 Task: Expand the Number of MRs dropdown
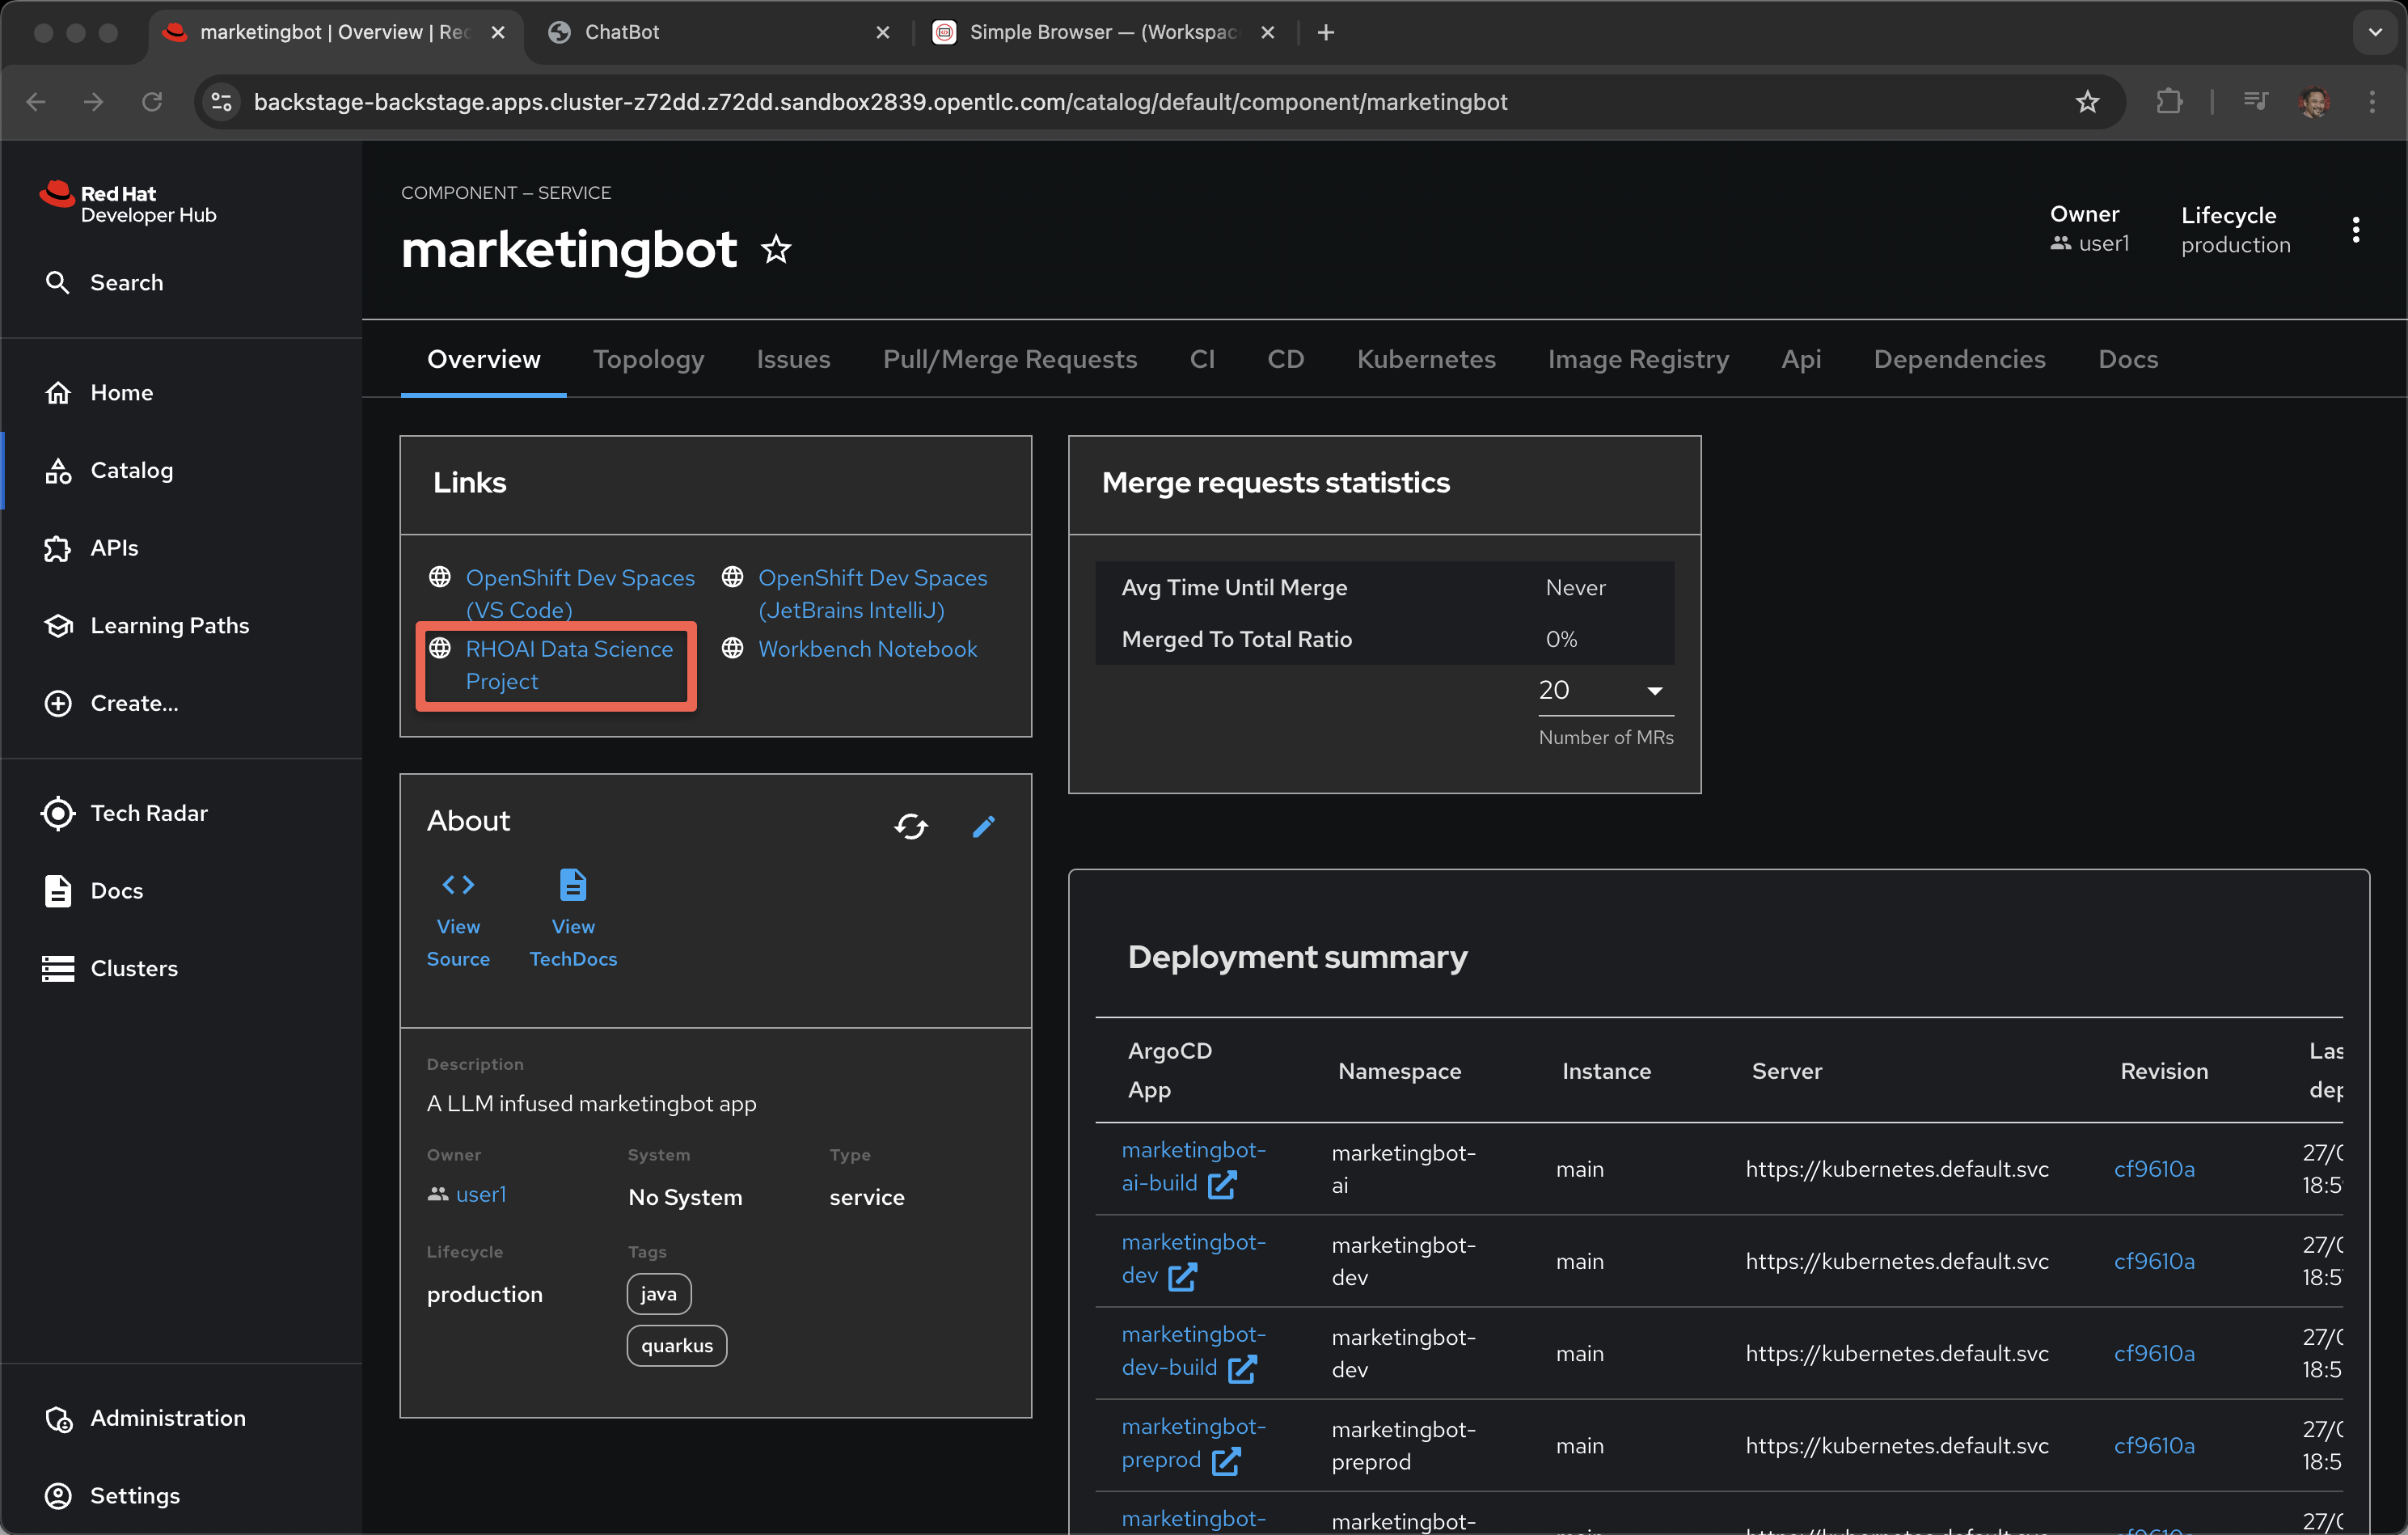(1604, 691)
